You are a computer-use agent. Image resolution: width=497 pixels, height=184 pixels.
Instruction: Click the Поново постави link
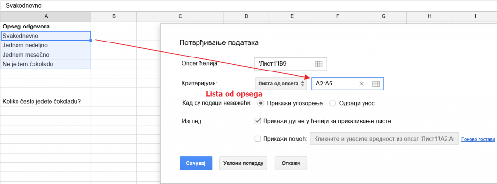point(478,139)
